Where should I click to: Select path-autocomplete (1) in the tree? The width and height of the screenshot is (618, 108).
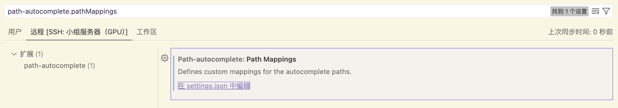[x=59, y=66]
